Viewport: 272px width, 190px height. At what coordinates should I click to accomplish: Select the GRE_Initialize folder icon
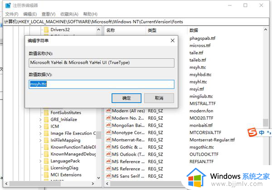coord(46,119)
